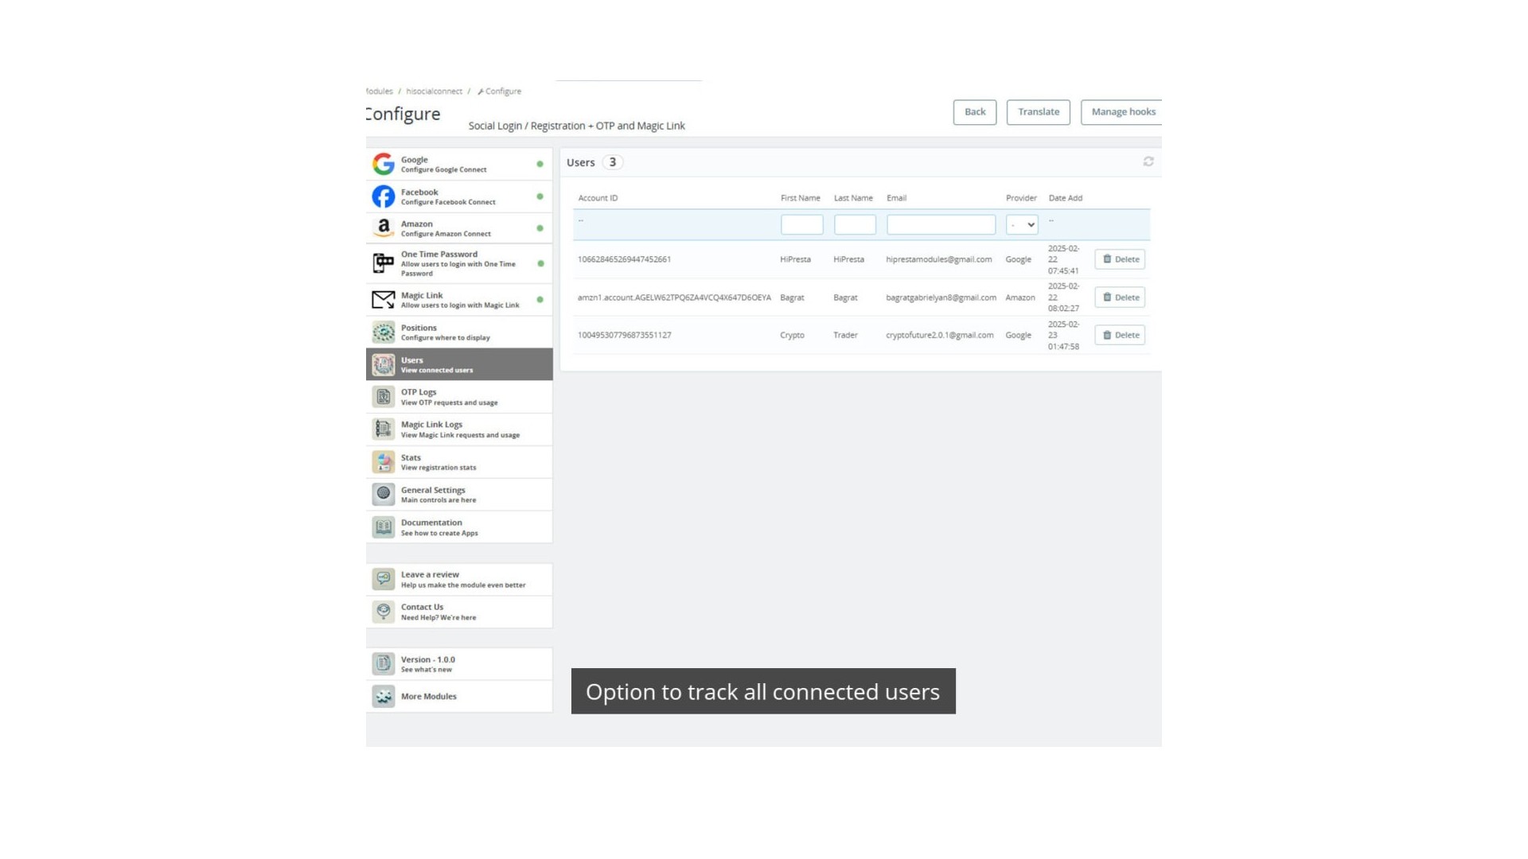
Task: Delete the cryptofuture2.0.1@gmail.com user row
Action: point(1120,335)
